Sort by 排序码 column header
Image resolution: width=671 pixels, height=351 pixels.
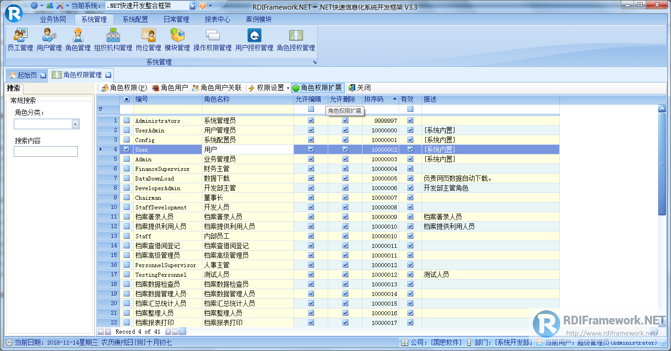380,99
